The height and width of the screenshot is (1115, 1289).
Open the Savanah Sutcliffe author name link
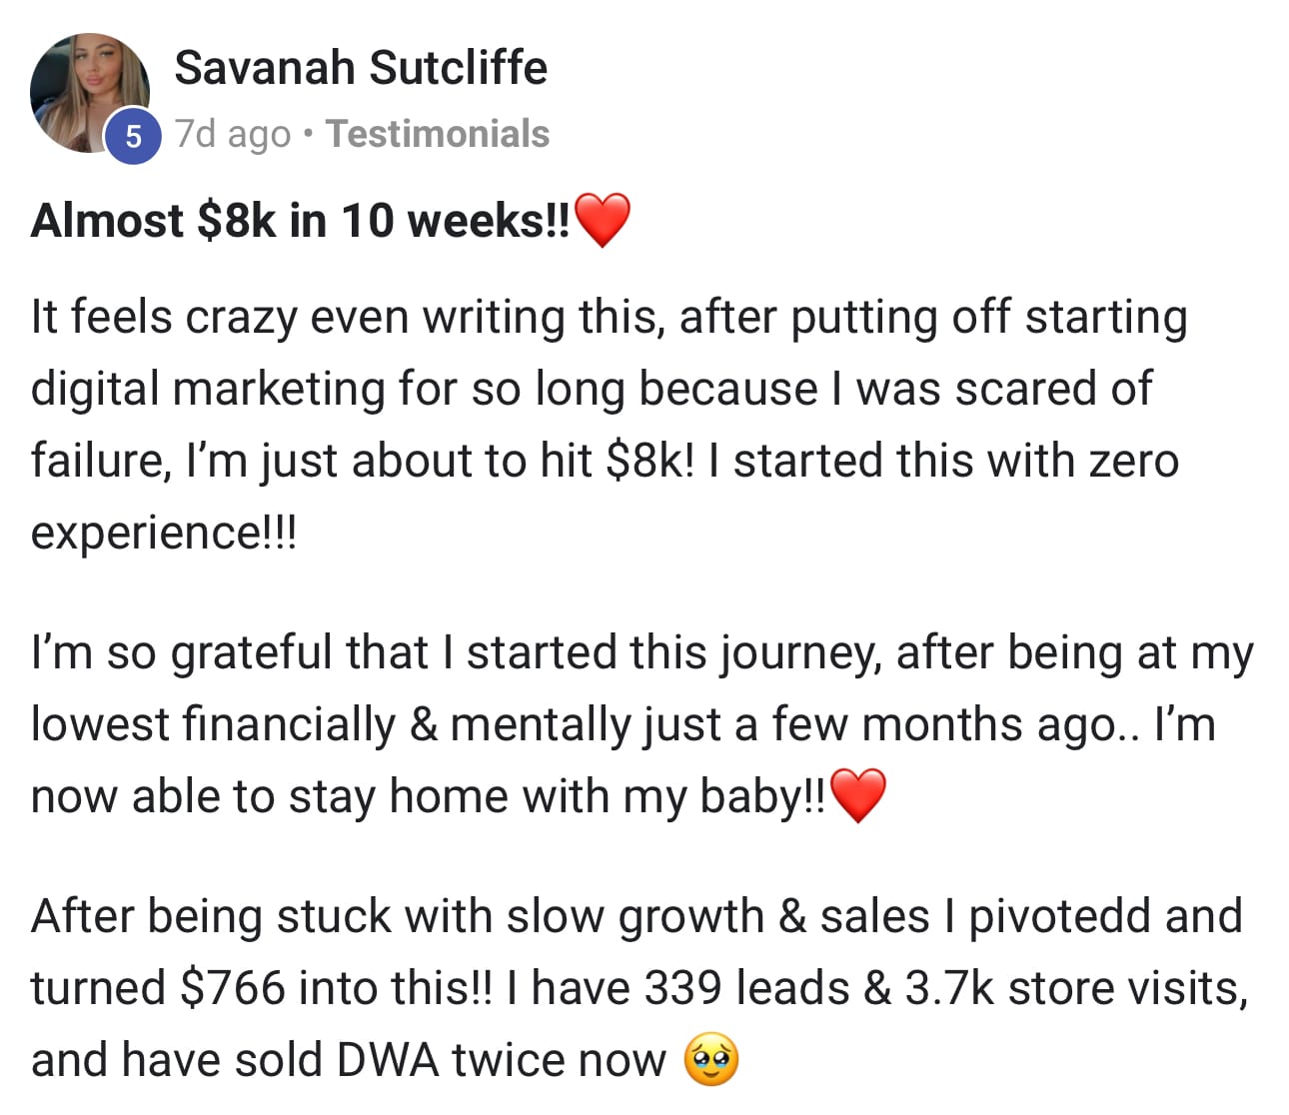pyautogui.click(x=360, y=68)
